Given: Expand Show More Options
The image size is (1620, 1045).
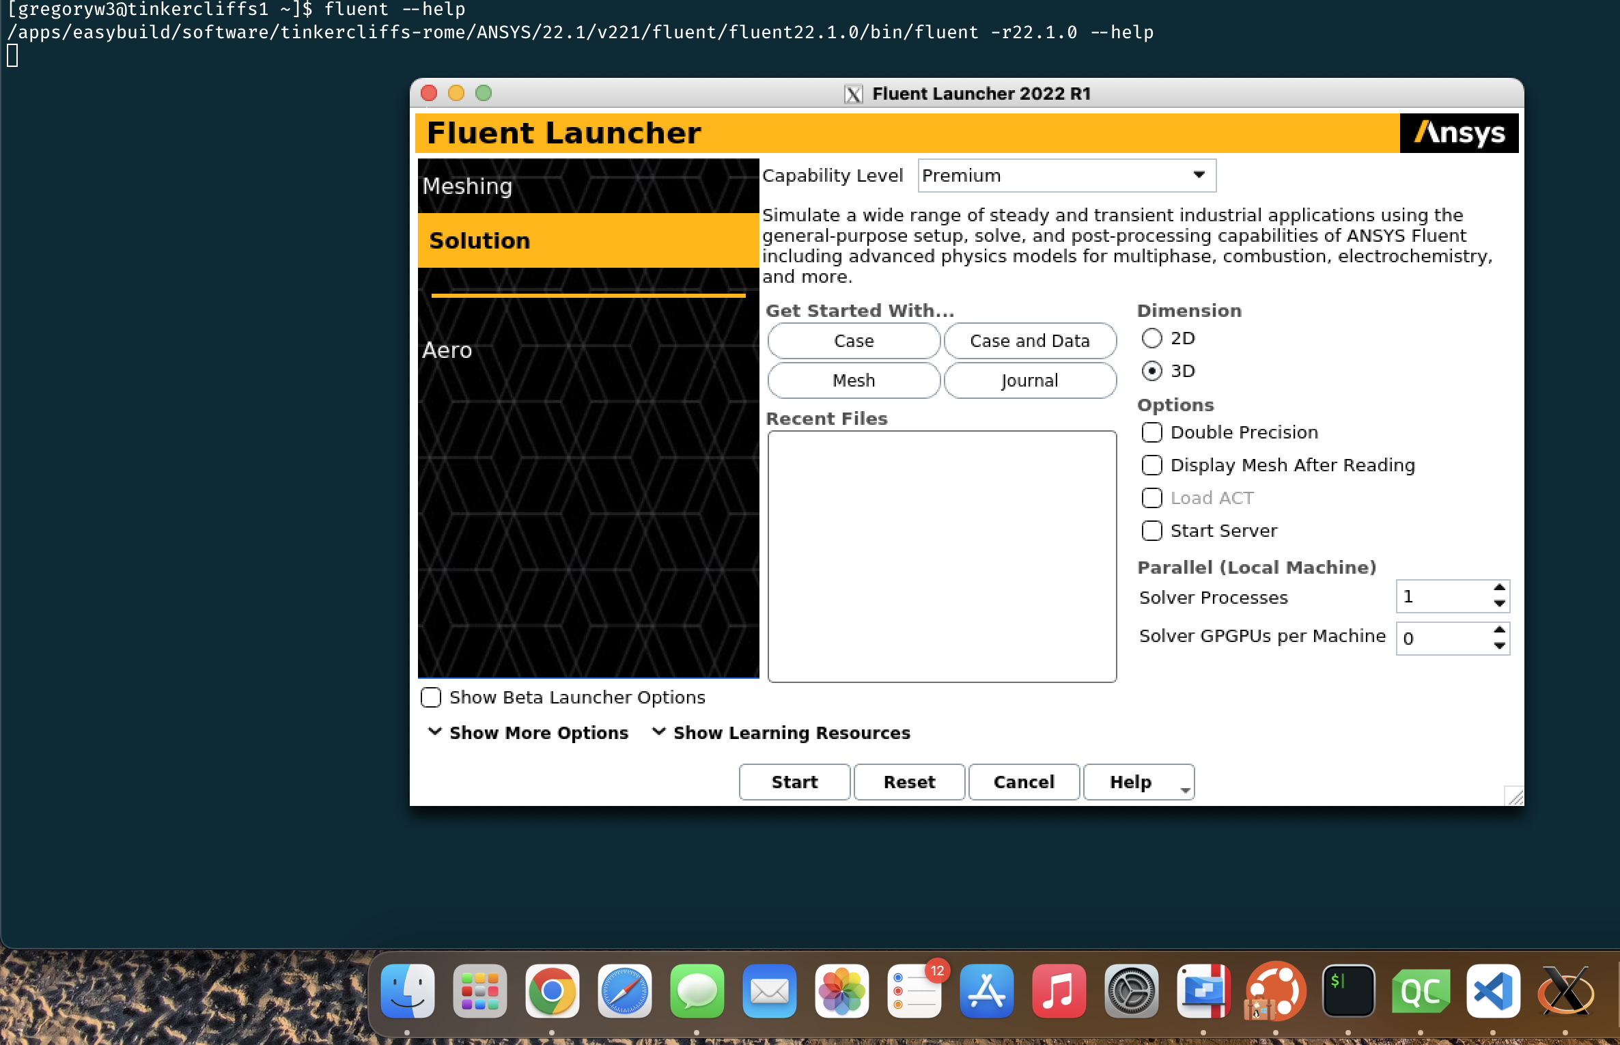Looking at the screenshot, I should coord(538,732).
